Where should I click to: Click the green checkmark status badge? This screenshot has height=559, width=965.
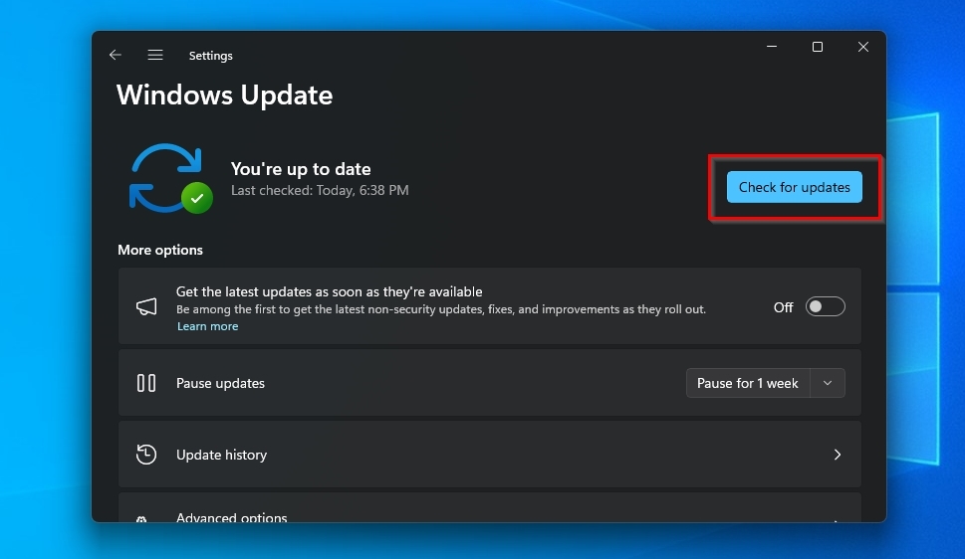[x=197, y=197]
